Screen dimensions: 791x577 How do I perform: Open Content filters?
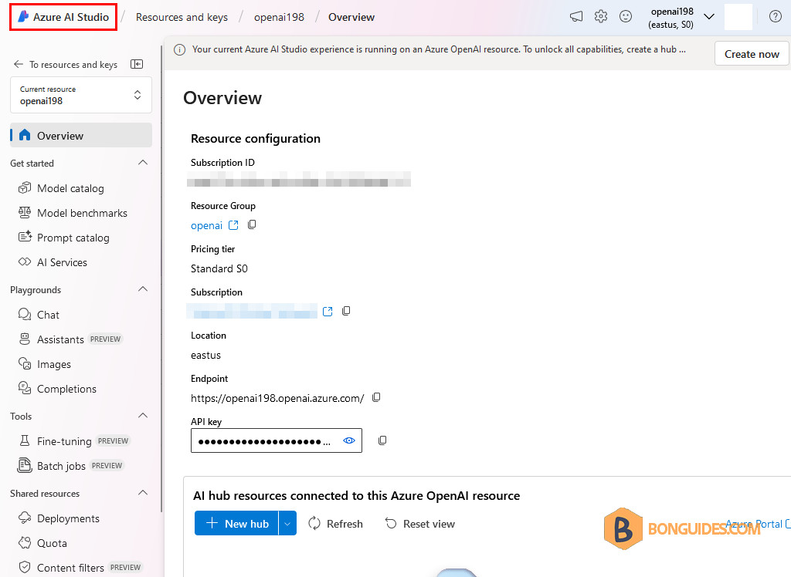pyautogui.click(x=80, y=568)
